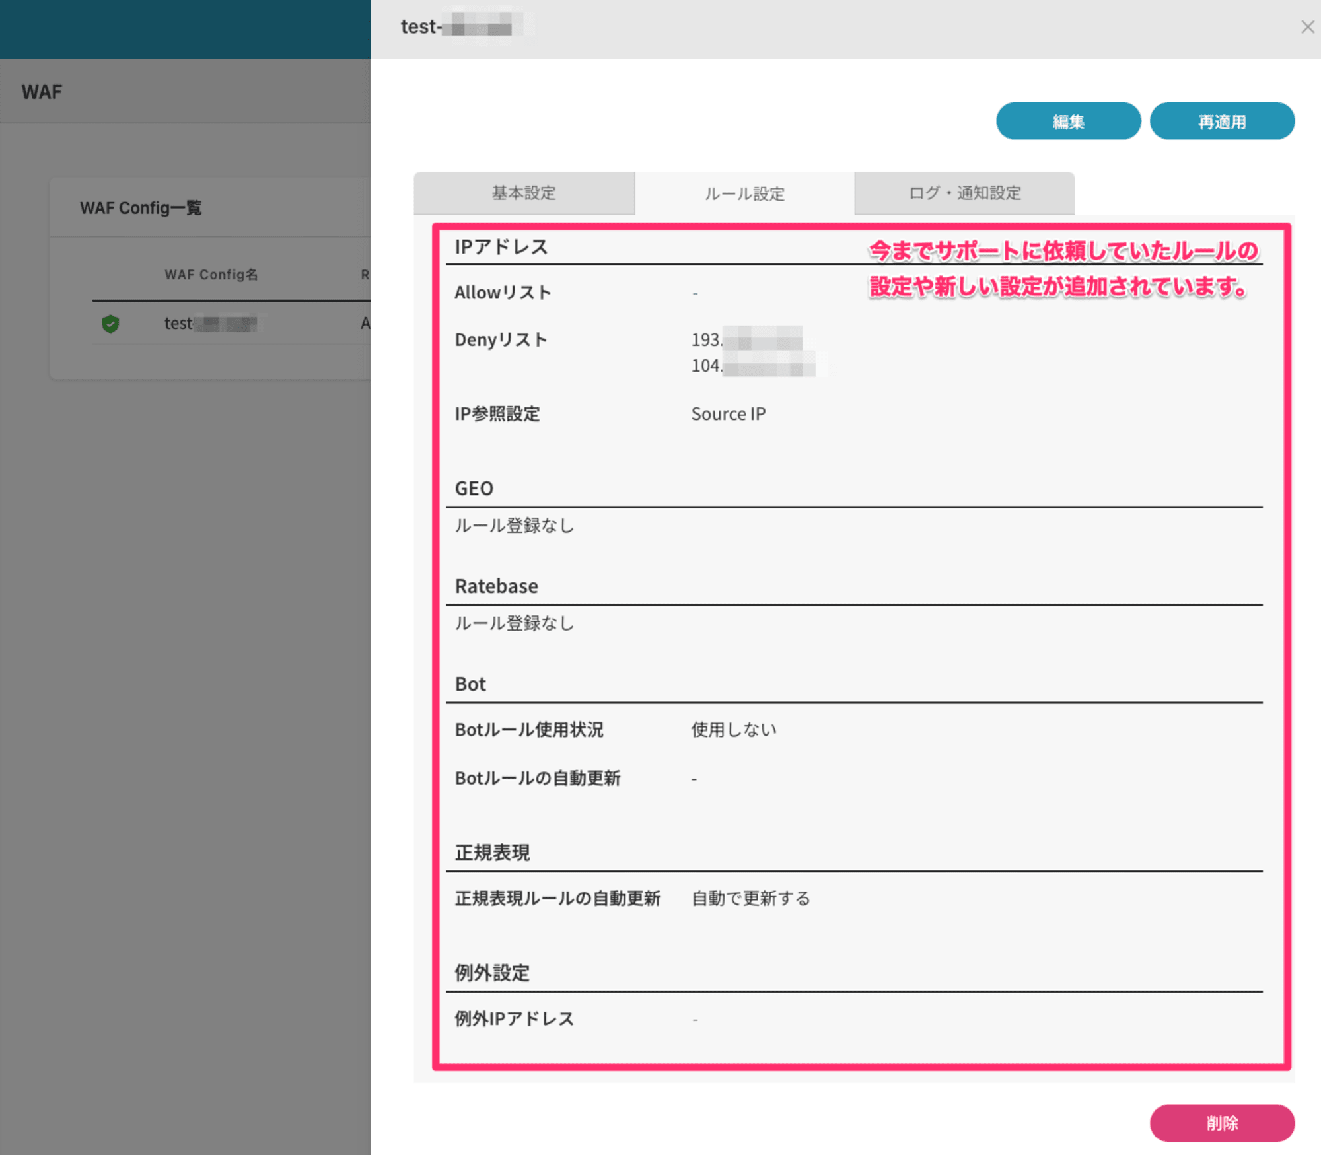Viewport: 1321px width, 1155px height.
Task: Click the Bot section heading
Action: point(470,684)
